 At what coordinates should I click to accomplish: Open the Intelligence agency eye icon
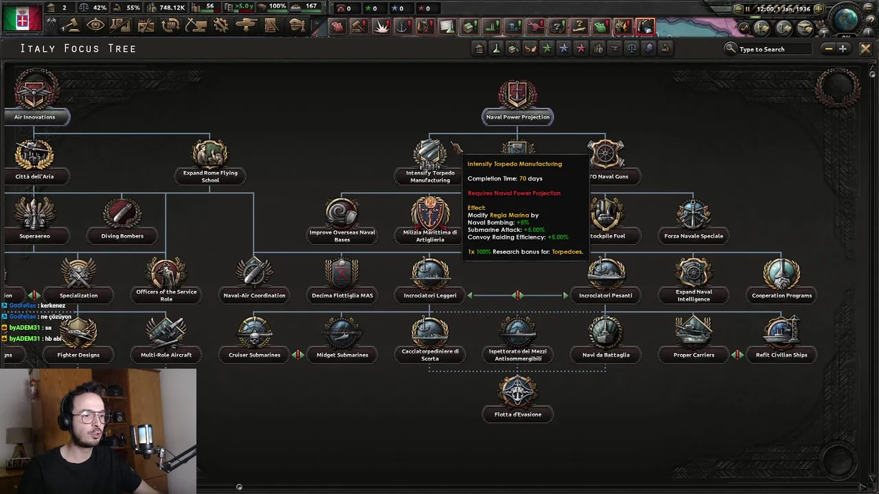point(95,25)
